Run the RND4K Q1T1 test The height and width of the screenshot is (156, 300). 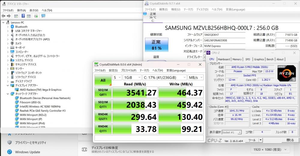[103, 129]
